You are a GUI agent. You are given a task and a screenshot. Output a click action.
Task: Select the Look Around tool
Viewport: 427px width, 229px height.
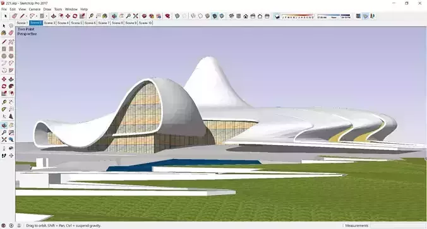coord(11,148)
